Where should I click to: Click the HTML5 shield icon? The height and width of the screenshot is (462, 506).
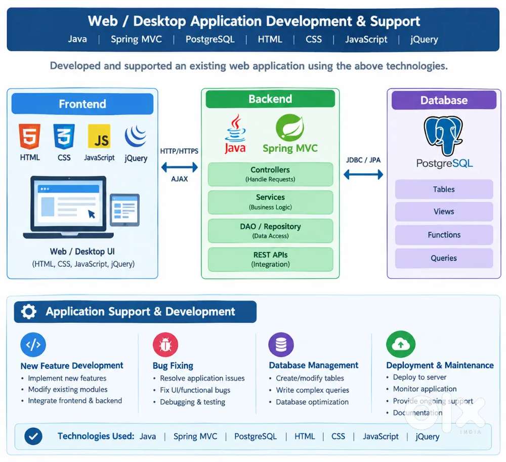(x=29, y=137)
